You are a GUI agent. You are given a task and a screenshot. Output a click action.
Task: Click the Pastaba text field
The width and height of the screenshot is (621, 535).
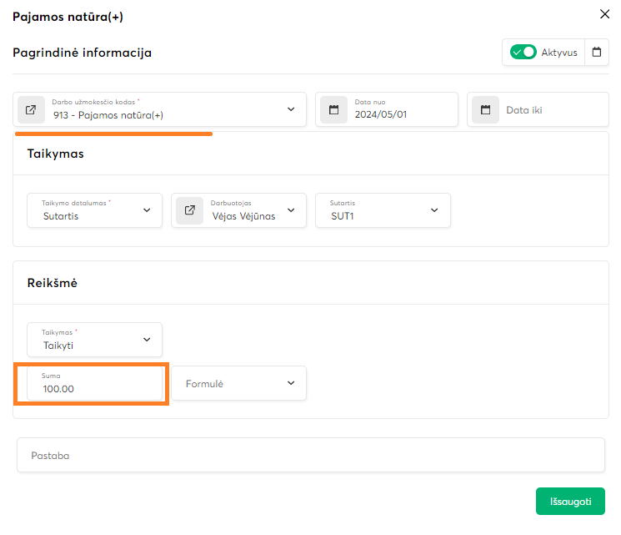tap(310, 456)
